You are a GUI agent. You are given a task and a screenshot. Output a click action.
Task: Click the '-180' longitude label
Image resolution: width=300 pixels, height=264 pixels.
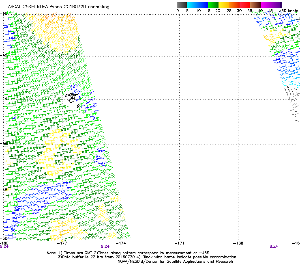pyautogui.click(x=4, y=243)
